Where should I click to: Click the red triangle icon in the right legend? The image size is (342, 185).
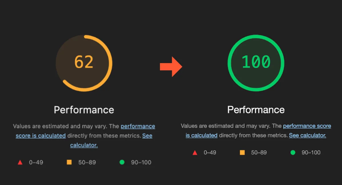(x=195, y=153)
